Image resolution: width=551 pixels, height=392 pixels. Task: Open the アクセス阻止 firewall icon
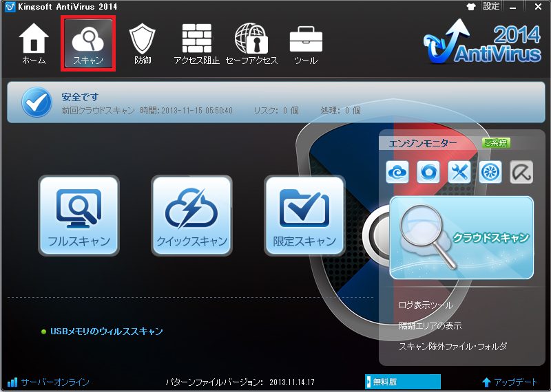tap(197, 44)
